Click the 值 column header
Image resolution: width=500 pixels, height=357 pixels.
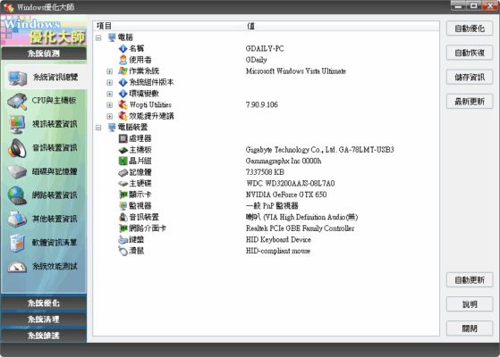342,26
